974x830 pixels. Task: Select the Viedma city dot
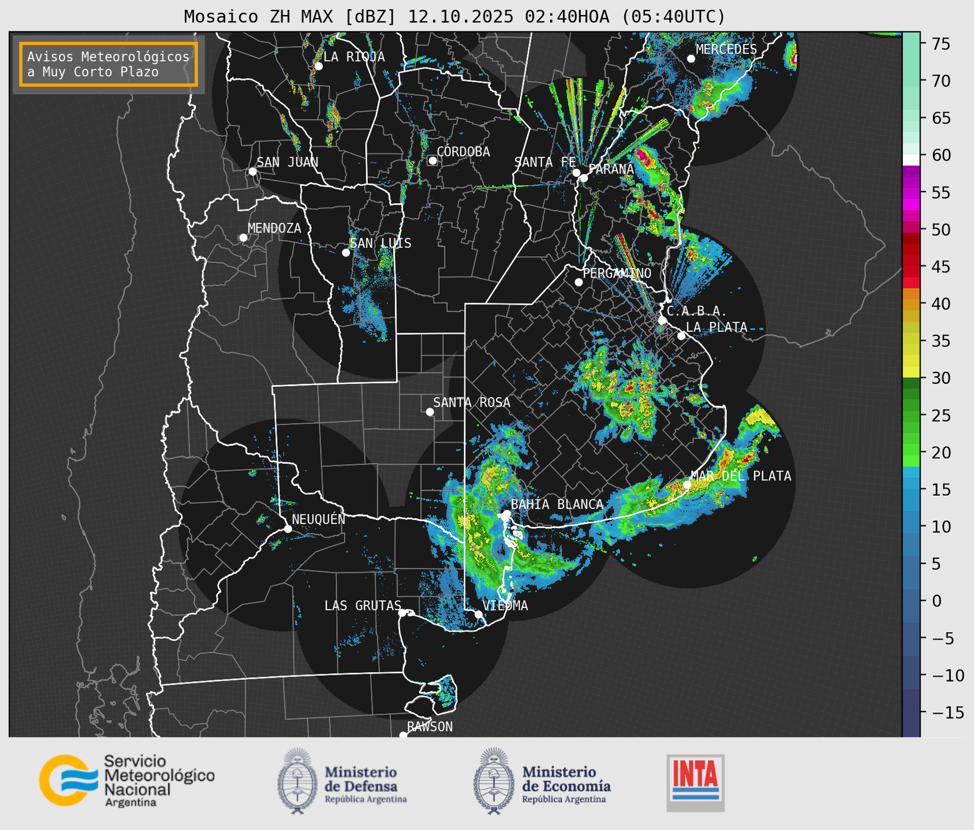pyautogui.click(x=478, y=614)
